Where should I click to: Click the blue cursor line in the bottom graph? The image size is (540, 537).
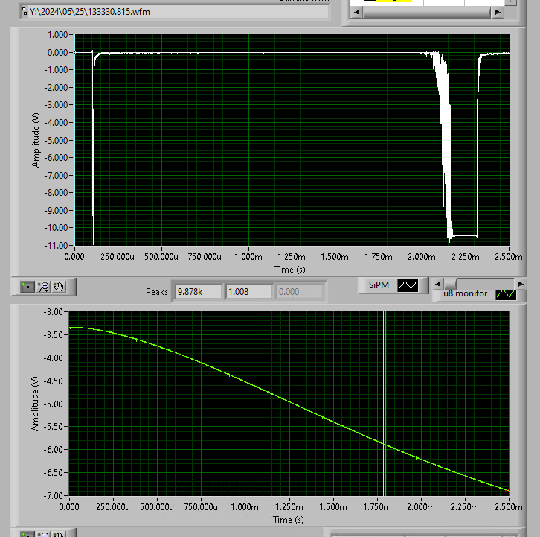coord(385,403)
